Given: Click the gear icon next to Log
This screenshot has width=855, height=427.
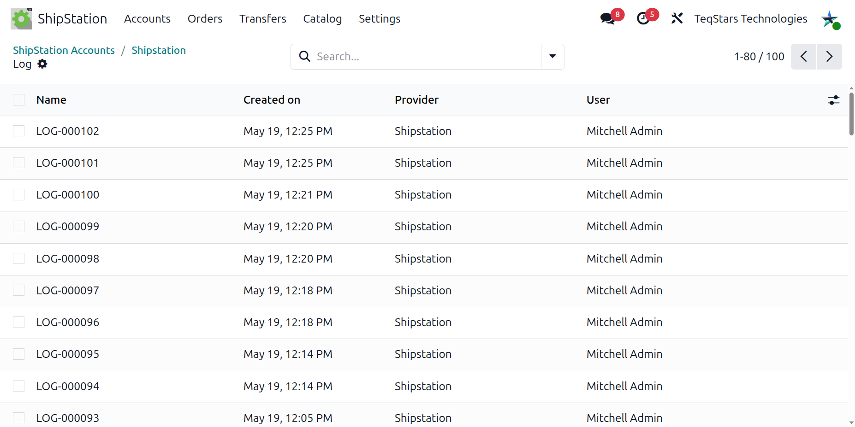Looking at the screenshot, I should [x=42, y=64].
